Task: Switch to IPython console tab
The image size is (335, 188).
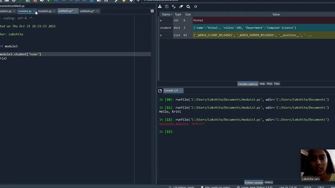Action: (253, 183)
